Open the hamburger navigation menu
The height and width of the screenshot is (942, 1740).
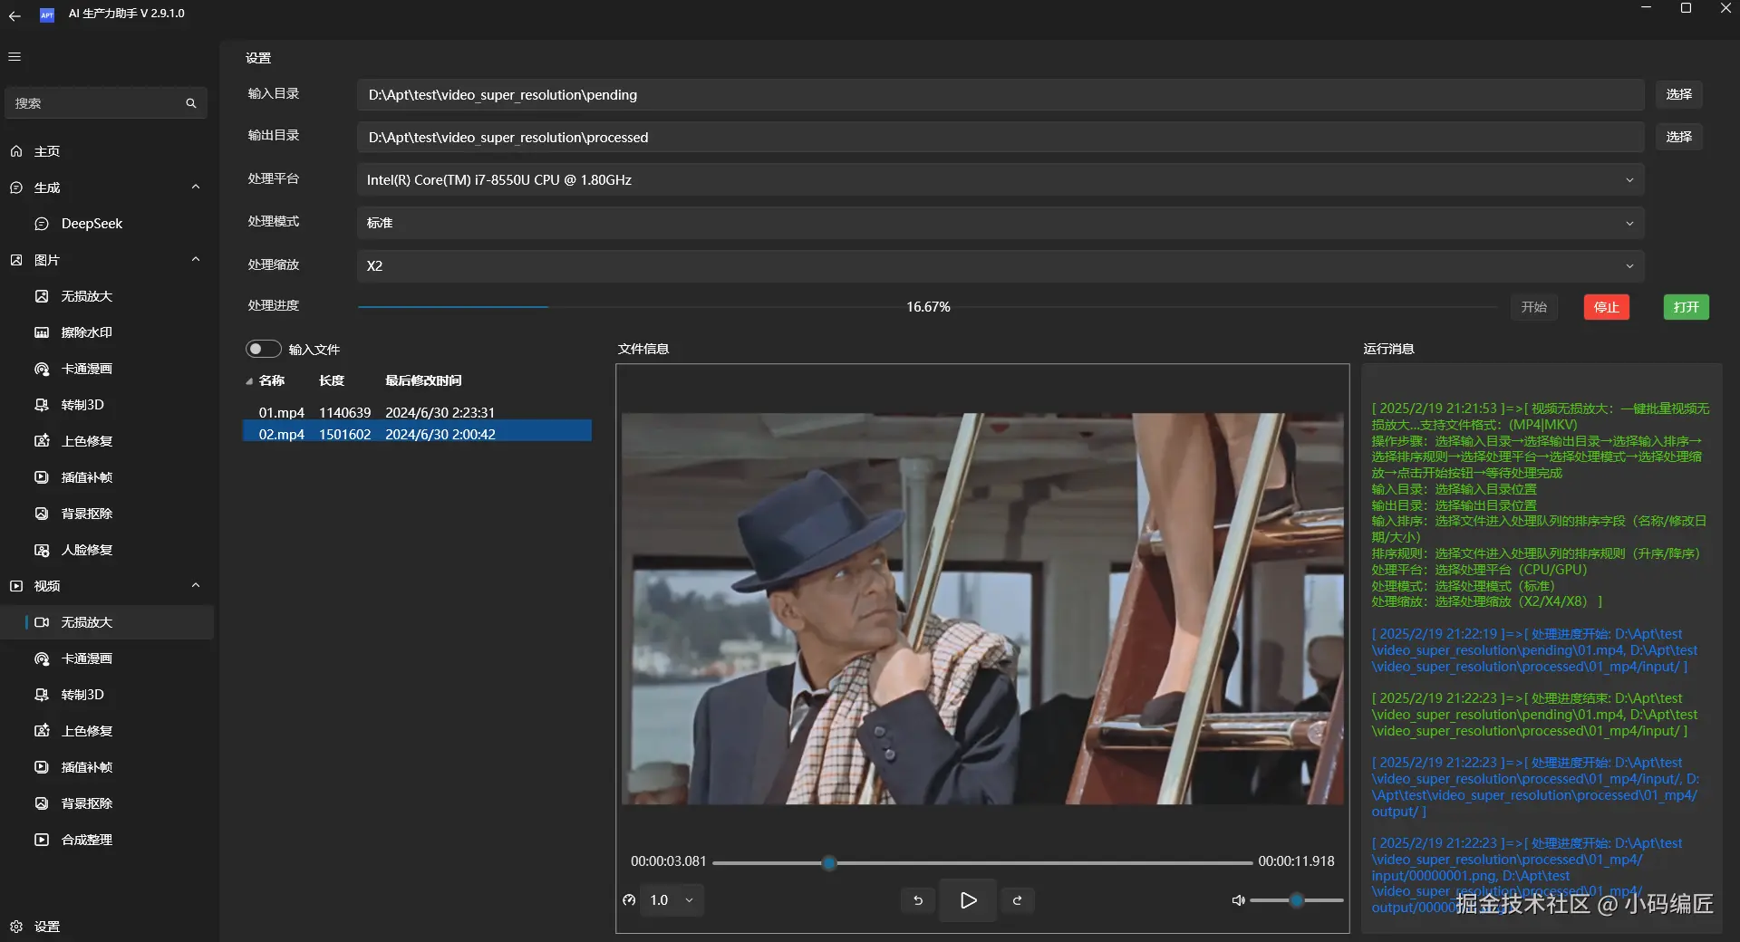14,57
